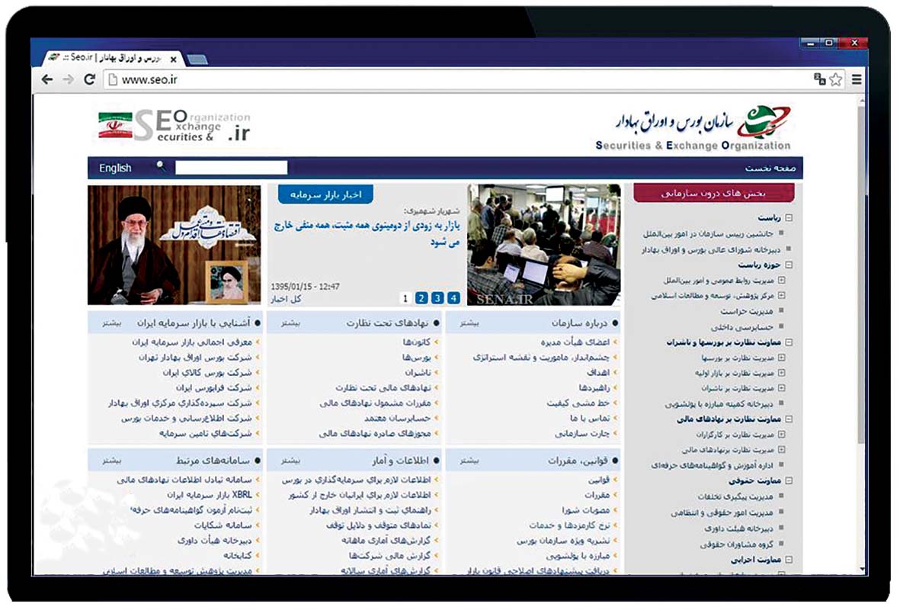Select news slide number 2
Viewport: 900px width, 610px height.
421,298
